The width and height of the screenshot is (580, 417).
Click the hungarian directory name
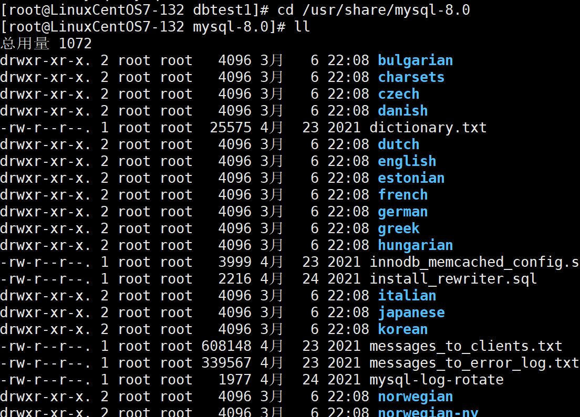pyautogui.click(x=415, y=245)
